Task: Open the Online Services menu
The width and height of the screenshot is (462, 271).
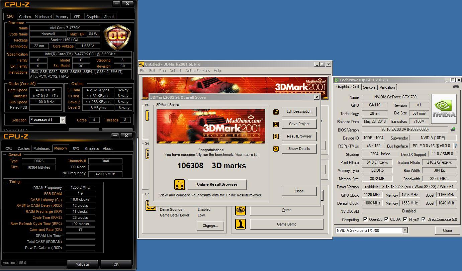Action: 197,71
